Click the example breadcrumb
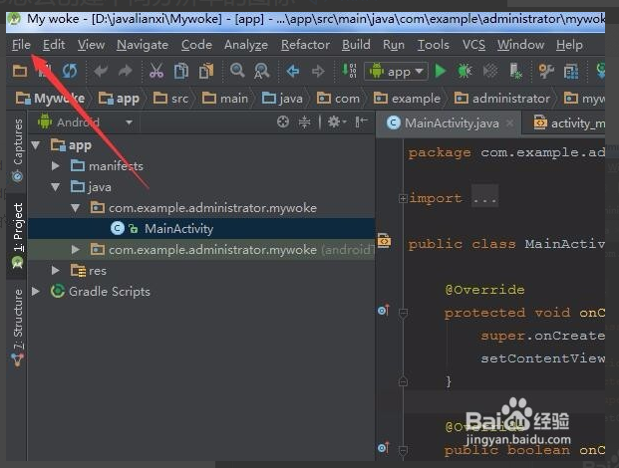619x468 pixels. pyautogui.click(x=407, y=99)
